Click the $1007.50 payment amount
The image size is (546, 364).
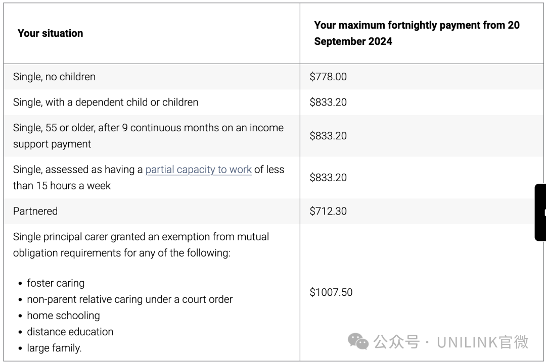tap(331, 292)
